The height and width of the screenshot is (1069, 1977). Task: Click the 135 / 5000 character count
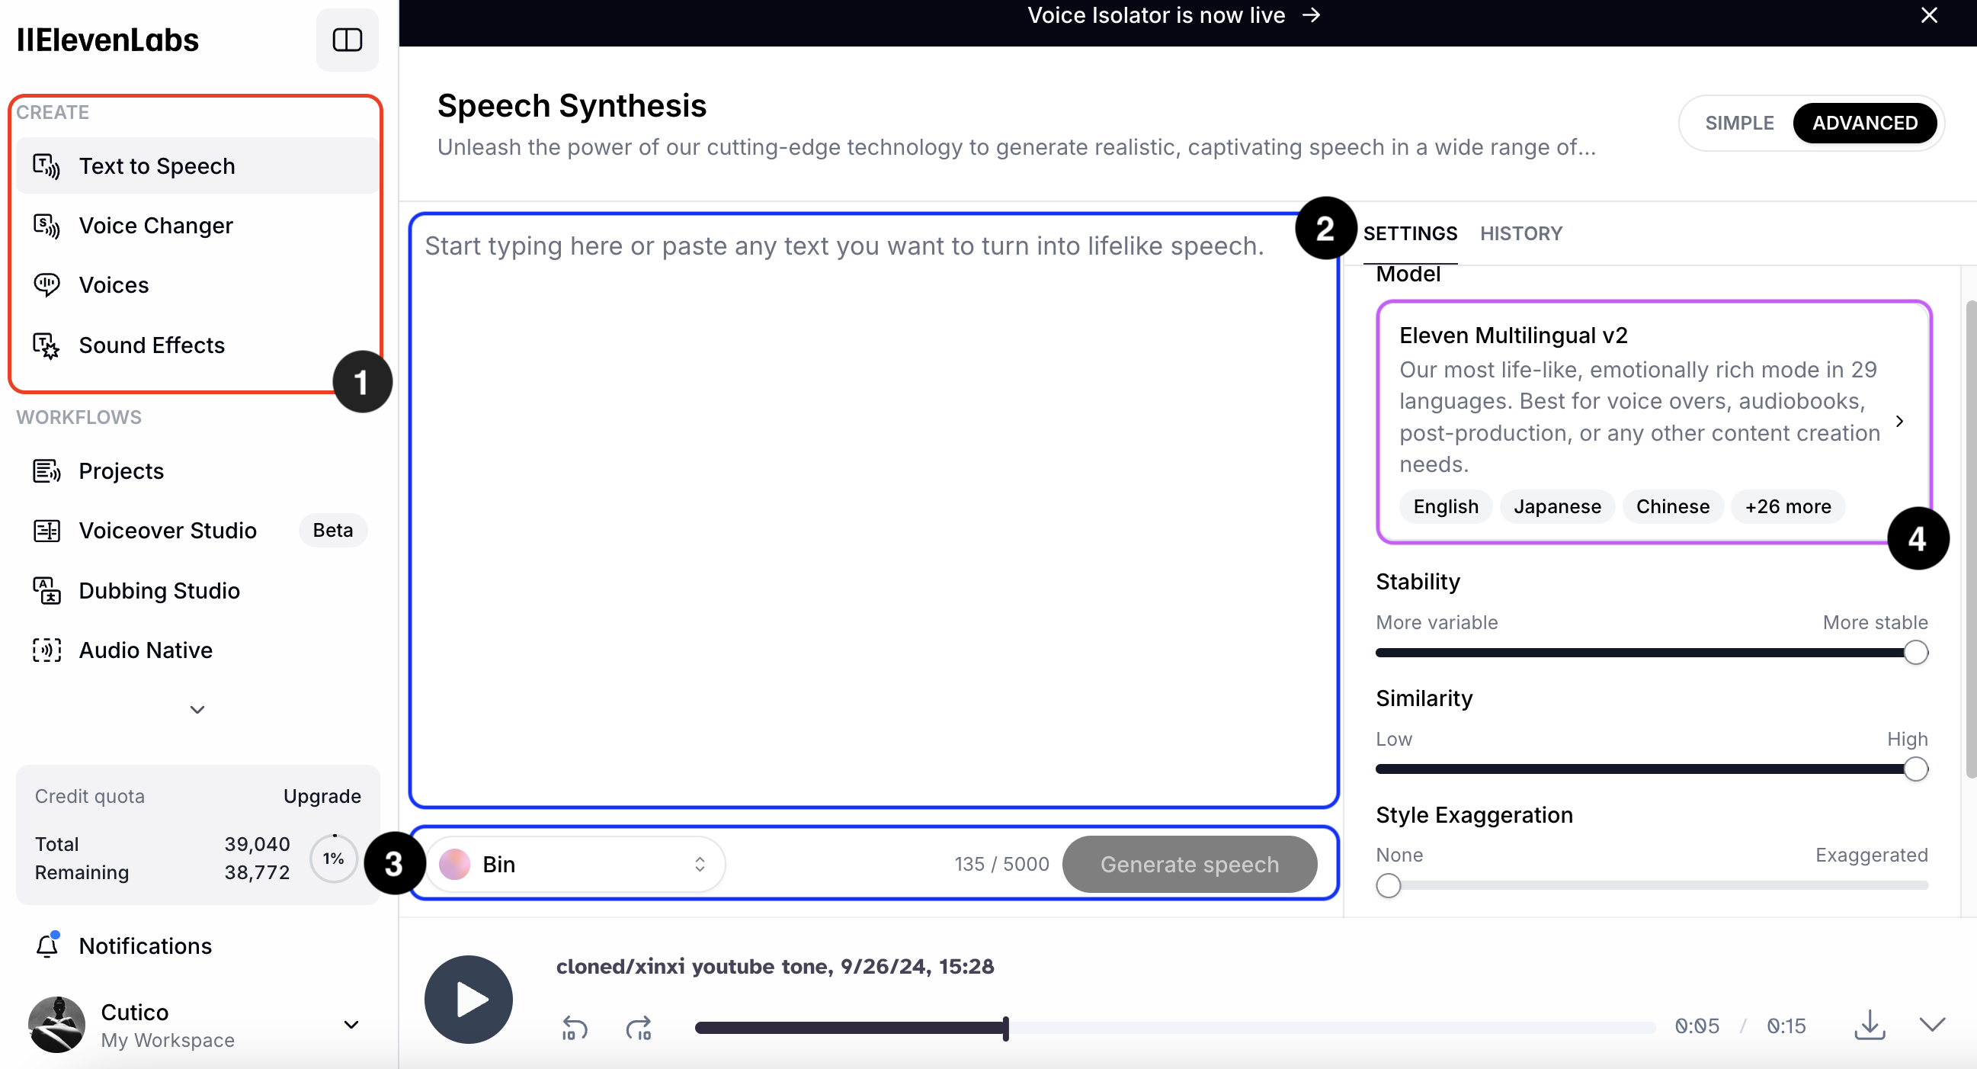tap(1001, 864)
